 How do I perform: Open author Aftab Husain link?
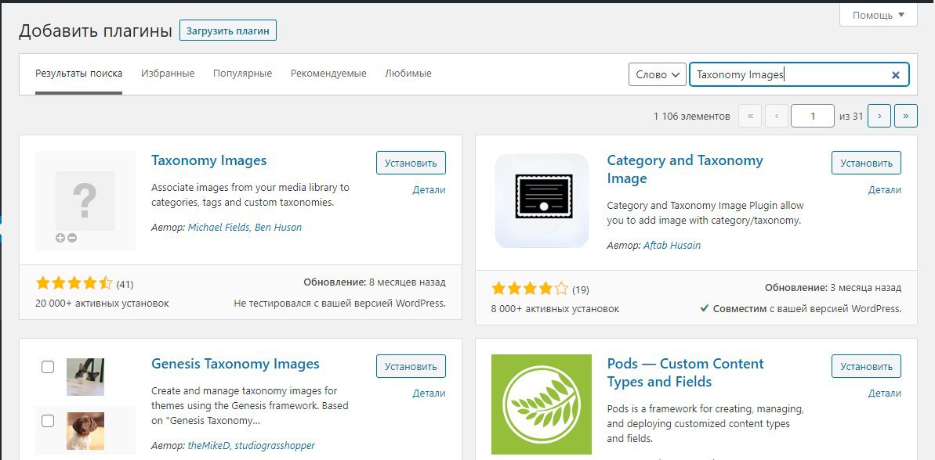[672, 245]
